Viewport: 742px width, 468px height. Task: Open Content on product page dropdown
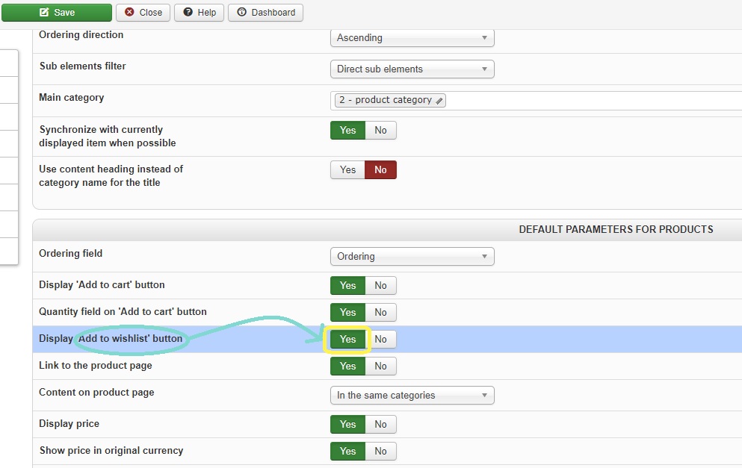click(412, 395)
